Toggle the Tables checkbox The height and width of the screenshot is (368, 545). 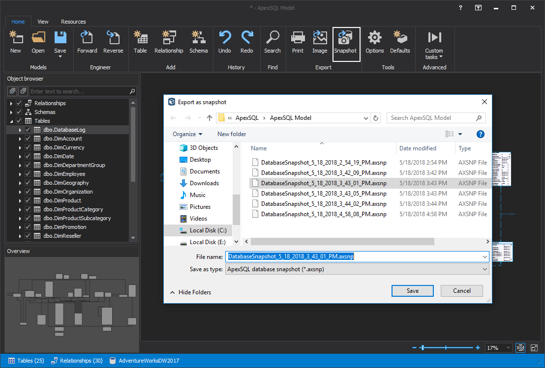pyautogui.click(x=19, y=121)
